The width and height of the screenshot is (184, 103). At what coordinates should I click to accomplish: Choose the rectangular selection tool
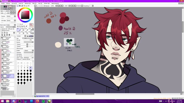pos(18,24)
